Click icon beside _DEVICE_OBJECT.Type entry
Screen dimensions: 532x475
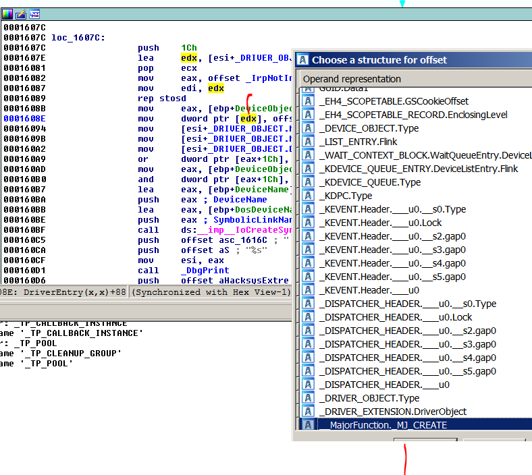point(309,128)
